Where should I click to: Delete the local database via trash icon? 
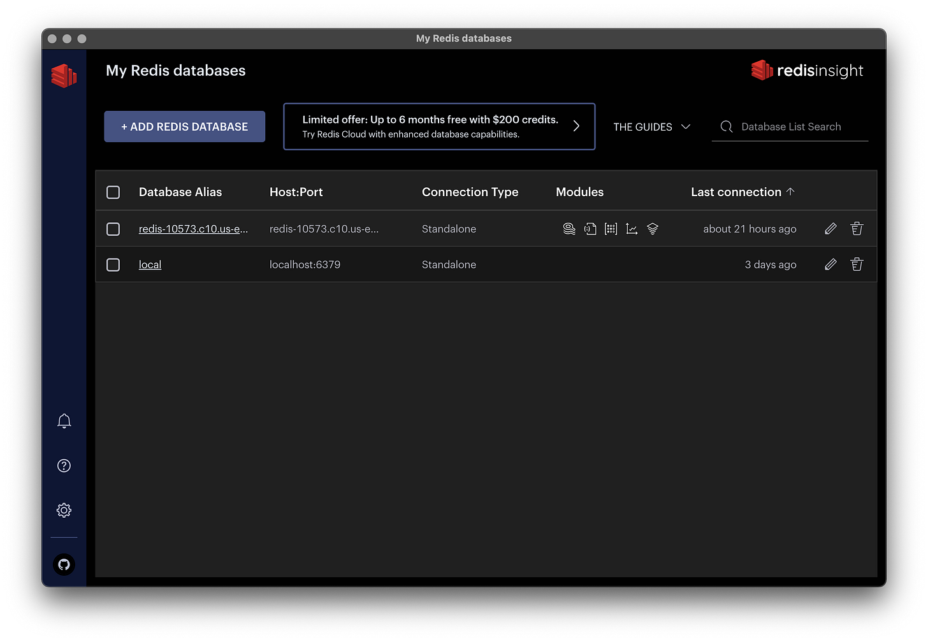pyautogui.click(x=857, y=264)
